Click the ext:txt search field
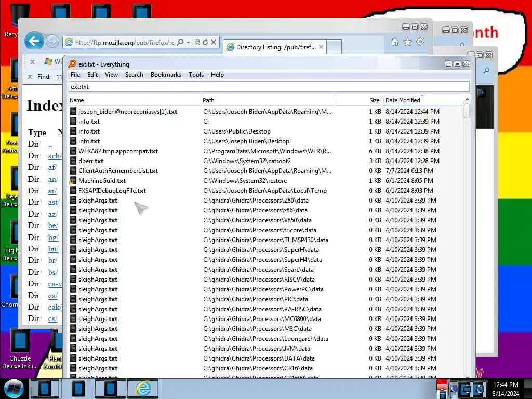532x399 pixels. tap(269, 87)
